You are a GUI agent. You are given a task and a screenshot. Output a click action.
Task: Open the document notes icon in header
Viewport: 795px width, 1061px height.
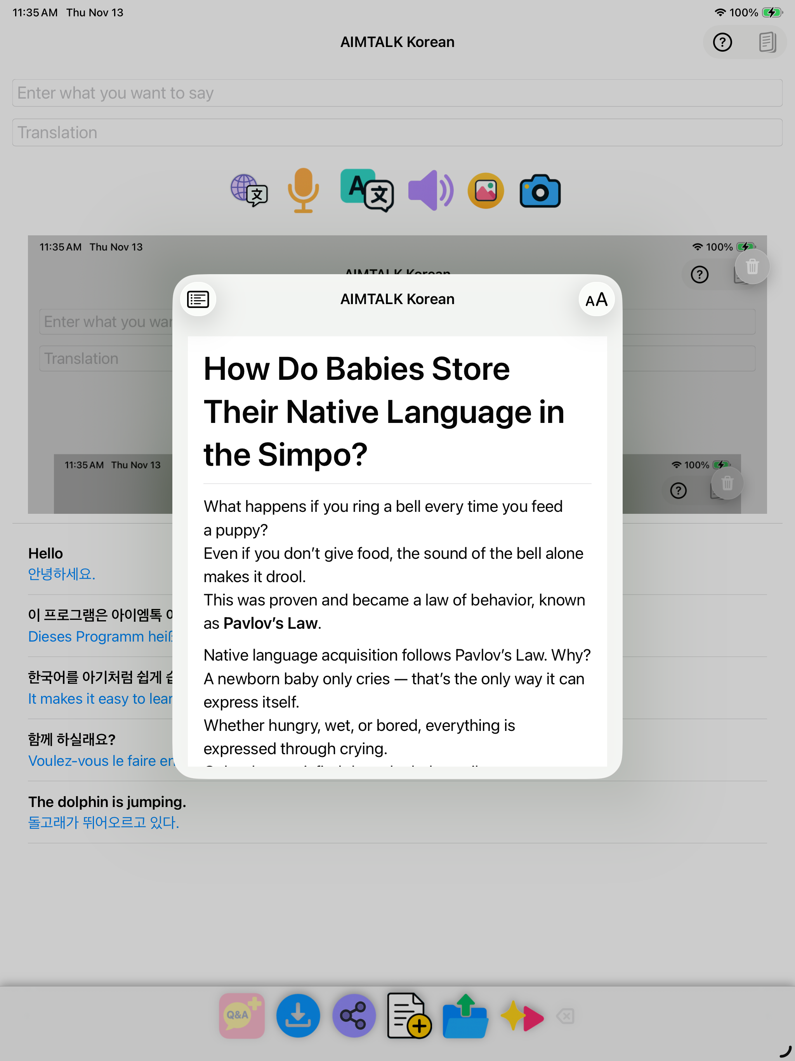(767, 42)
